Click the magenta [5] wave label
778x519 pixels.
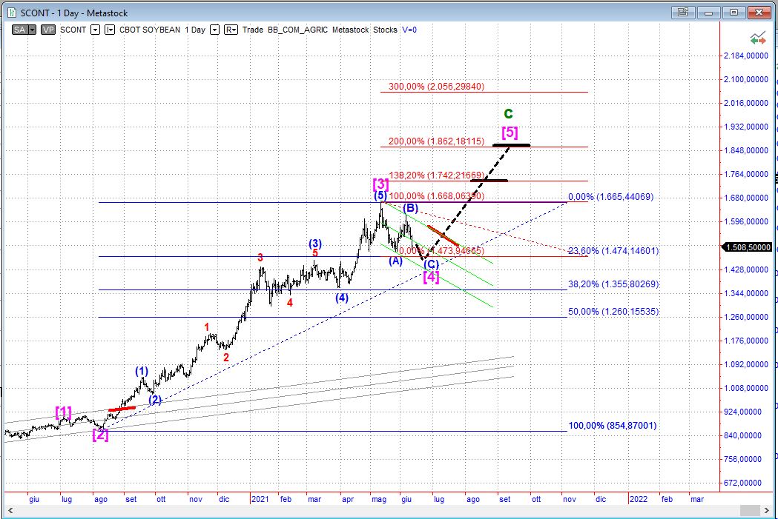tap(510, 133)
